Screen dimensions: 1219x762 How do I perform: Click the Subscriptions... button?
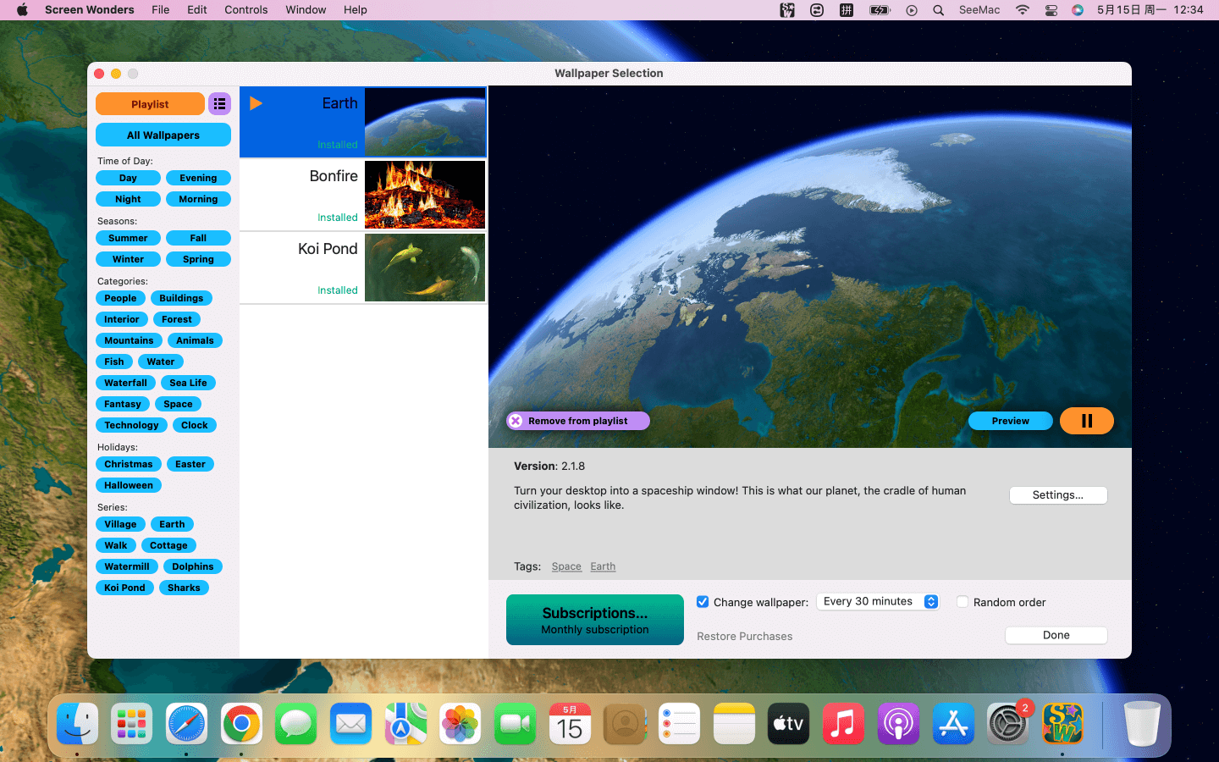pos(594,620)
